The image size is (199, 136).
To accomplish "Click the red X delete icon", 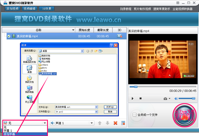I will tap(115, 123).
